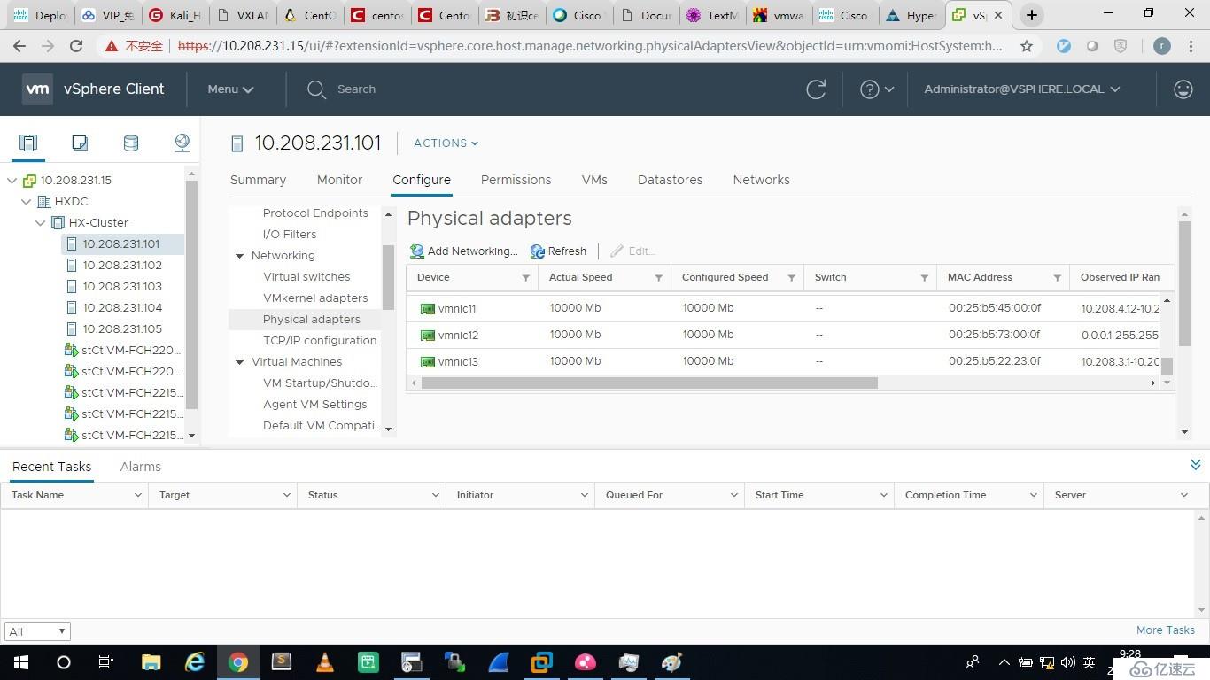Screen dimensions: 1210x680
Task: Select host 10.208.231.104 in tree
Action: pos(122,308)
